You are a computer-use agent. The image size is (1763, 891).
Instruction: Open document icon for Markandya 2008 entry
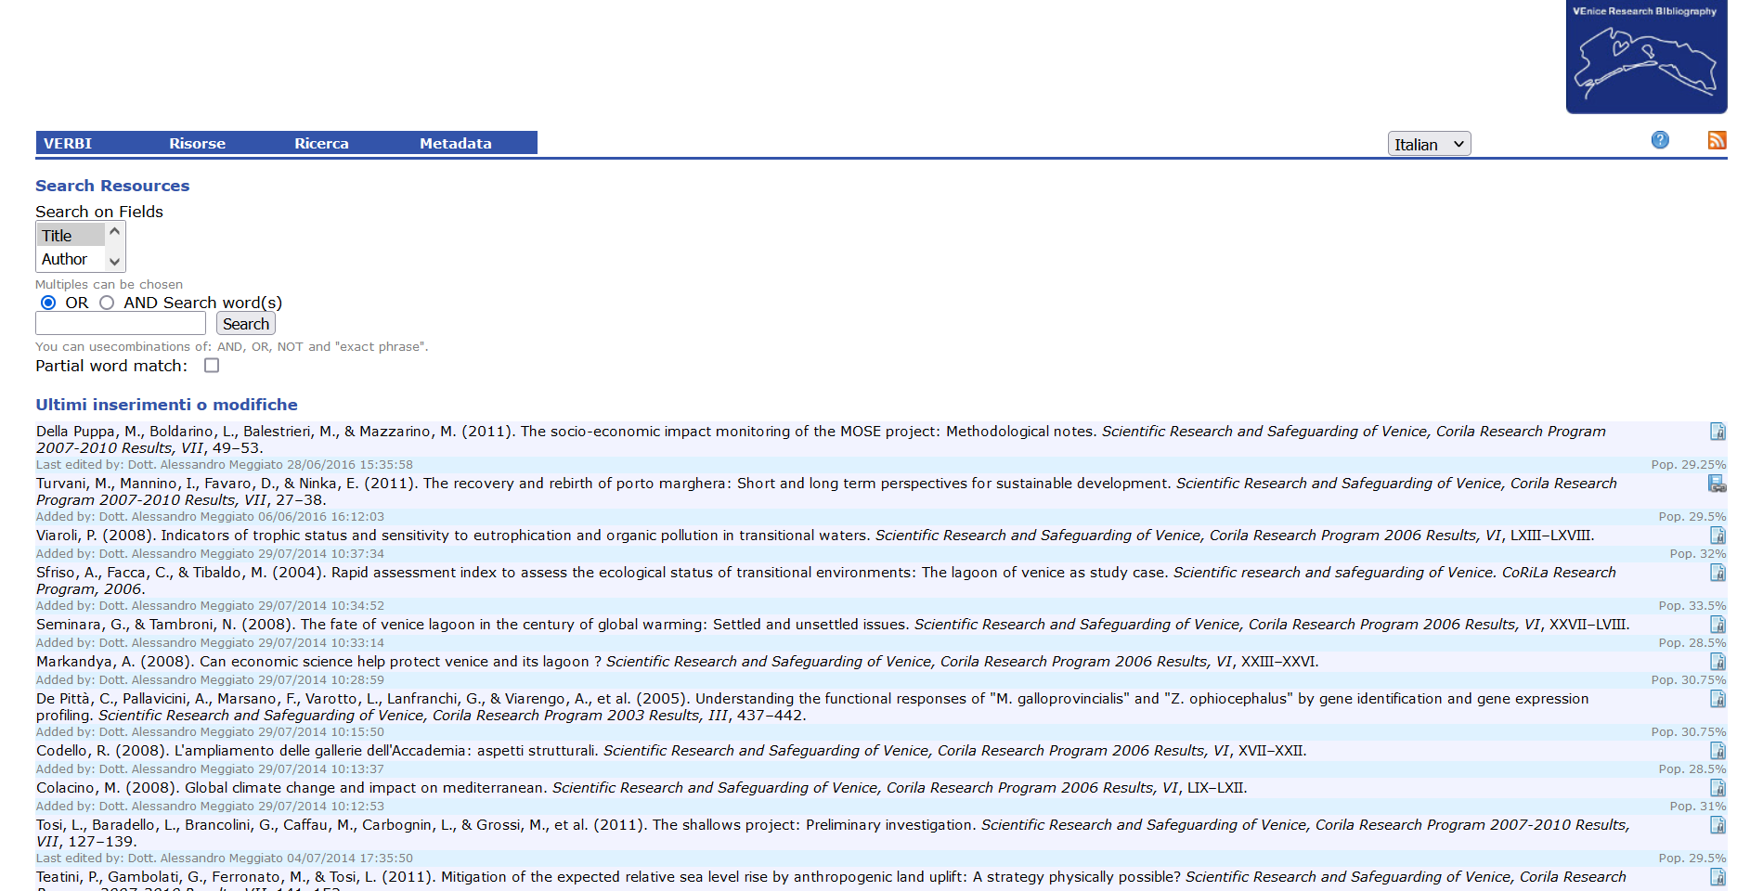(x=1718, y=662)
